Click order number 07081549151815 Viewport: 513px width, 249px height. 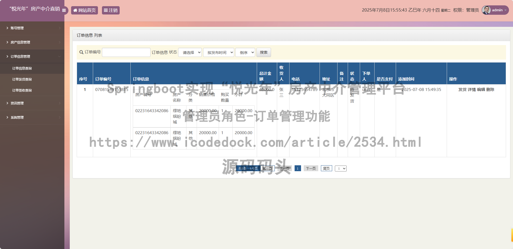(112, 90)
